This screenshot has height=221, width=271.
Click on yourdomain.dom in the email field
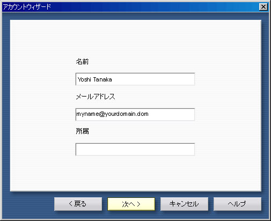(x=127, y=114)
